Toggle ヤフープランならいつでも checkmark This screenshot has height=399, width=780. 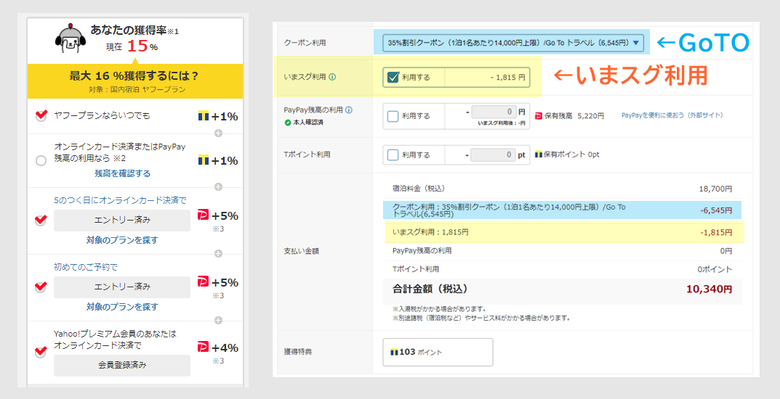pyautogui.click(x=41, y=115)
